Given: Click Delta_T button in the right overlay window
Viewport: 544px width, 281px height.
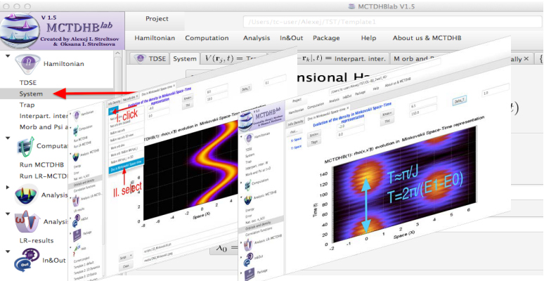Looking at the screenshot, I should click(x=460, y=101).
